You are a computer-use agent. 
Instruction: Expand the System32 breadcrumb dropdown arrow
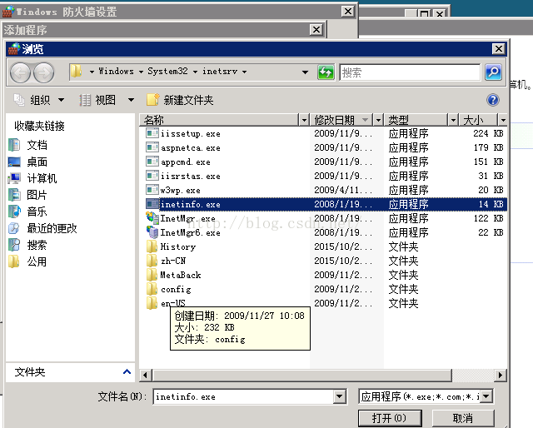tap(195, 72)
